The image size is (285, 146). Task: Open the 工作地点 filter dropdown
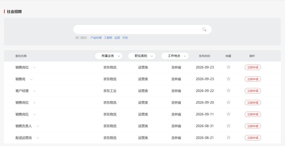tap(175, 56)
